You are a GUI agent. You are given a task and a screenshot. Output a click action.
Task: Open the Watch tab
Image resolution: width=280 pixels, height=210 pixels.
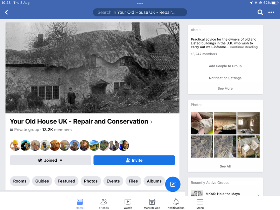128,204
